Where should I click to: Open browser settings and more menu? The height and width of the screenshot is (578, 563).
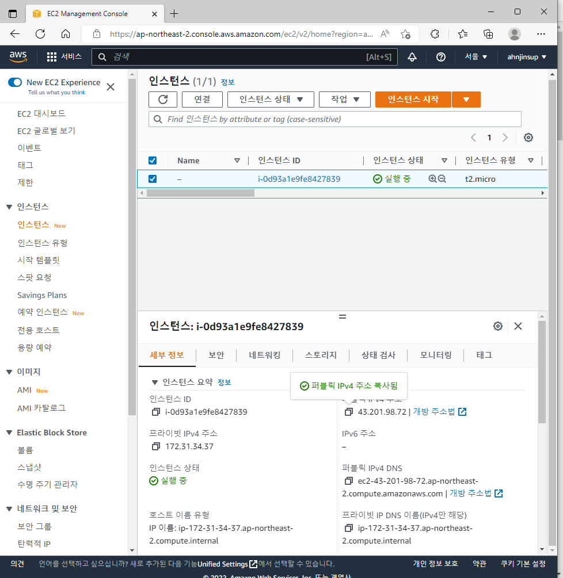(x=541, y=34)
